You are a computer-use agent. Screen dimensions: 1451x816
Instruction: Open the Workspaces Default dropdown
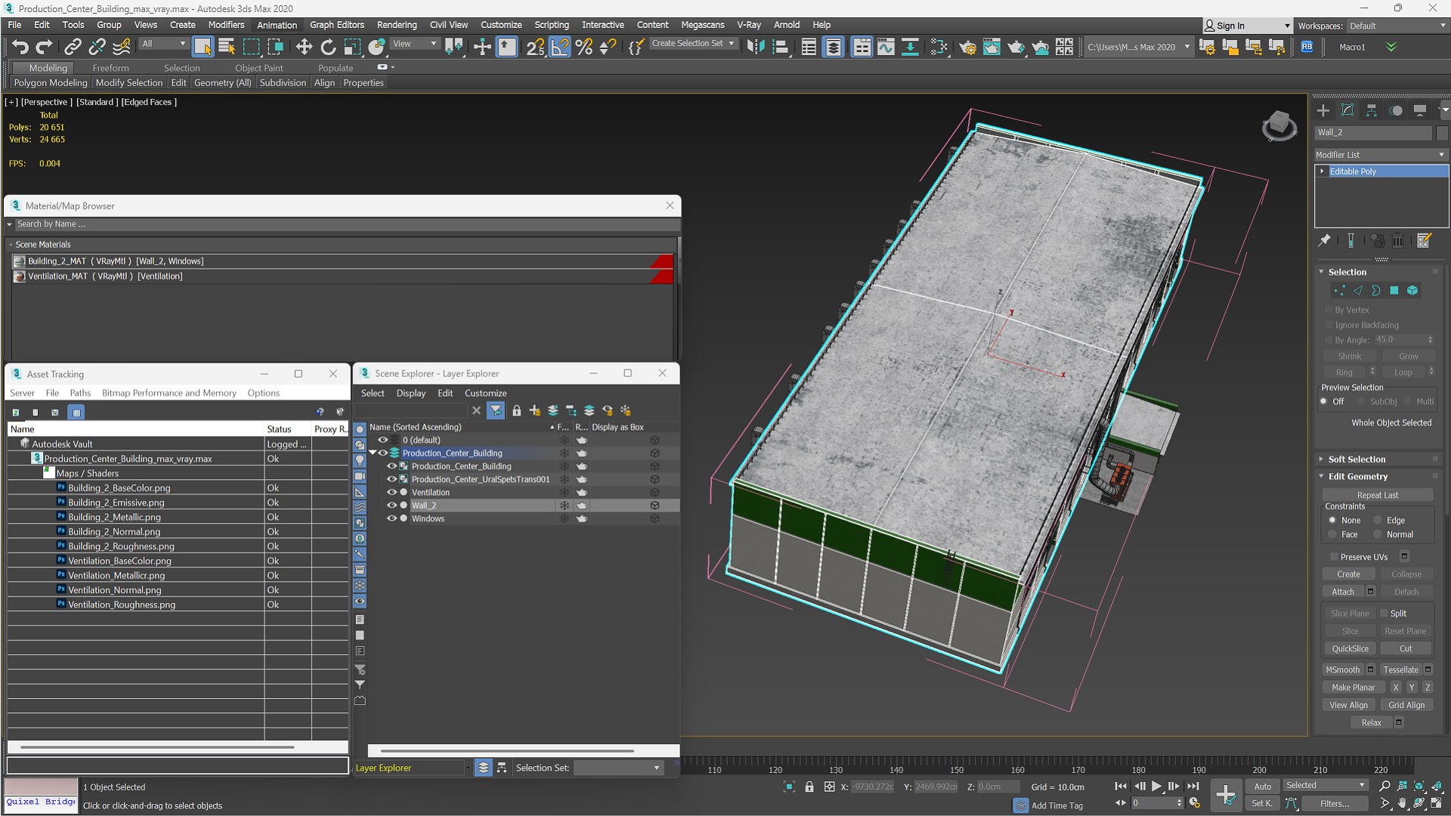click(x=1397, y=26)
